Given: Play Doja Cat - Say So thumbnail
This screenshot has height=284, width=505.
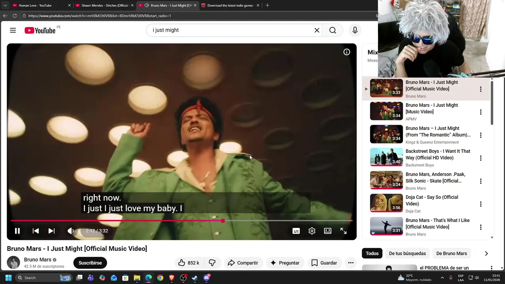Looking at the screenshot, I should pos(386,203).
